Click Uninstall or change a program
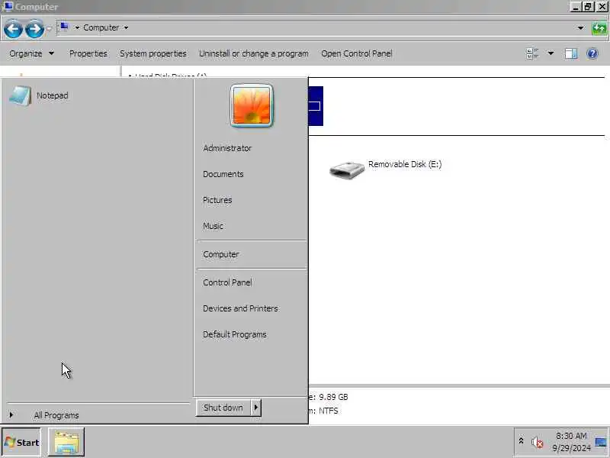 point(254,53)
